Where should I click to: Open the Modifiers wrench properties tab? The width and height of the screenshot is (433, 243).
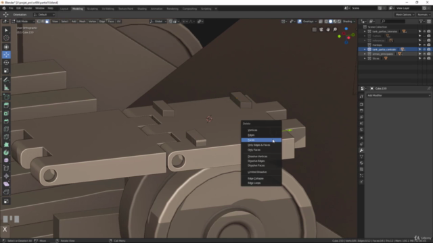point(361,151)
